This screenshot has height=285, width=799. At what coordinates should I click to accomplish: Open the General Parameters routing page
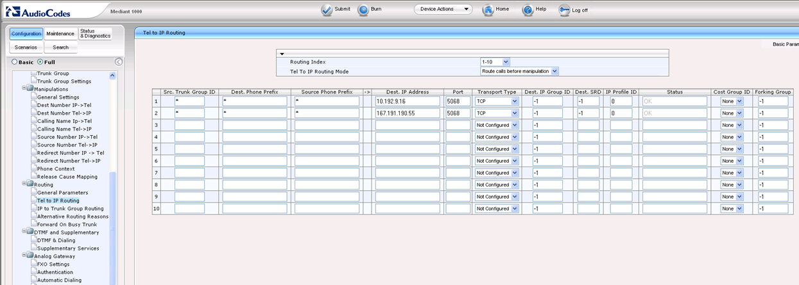(x=63, y=192)
